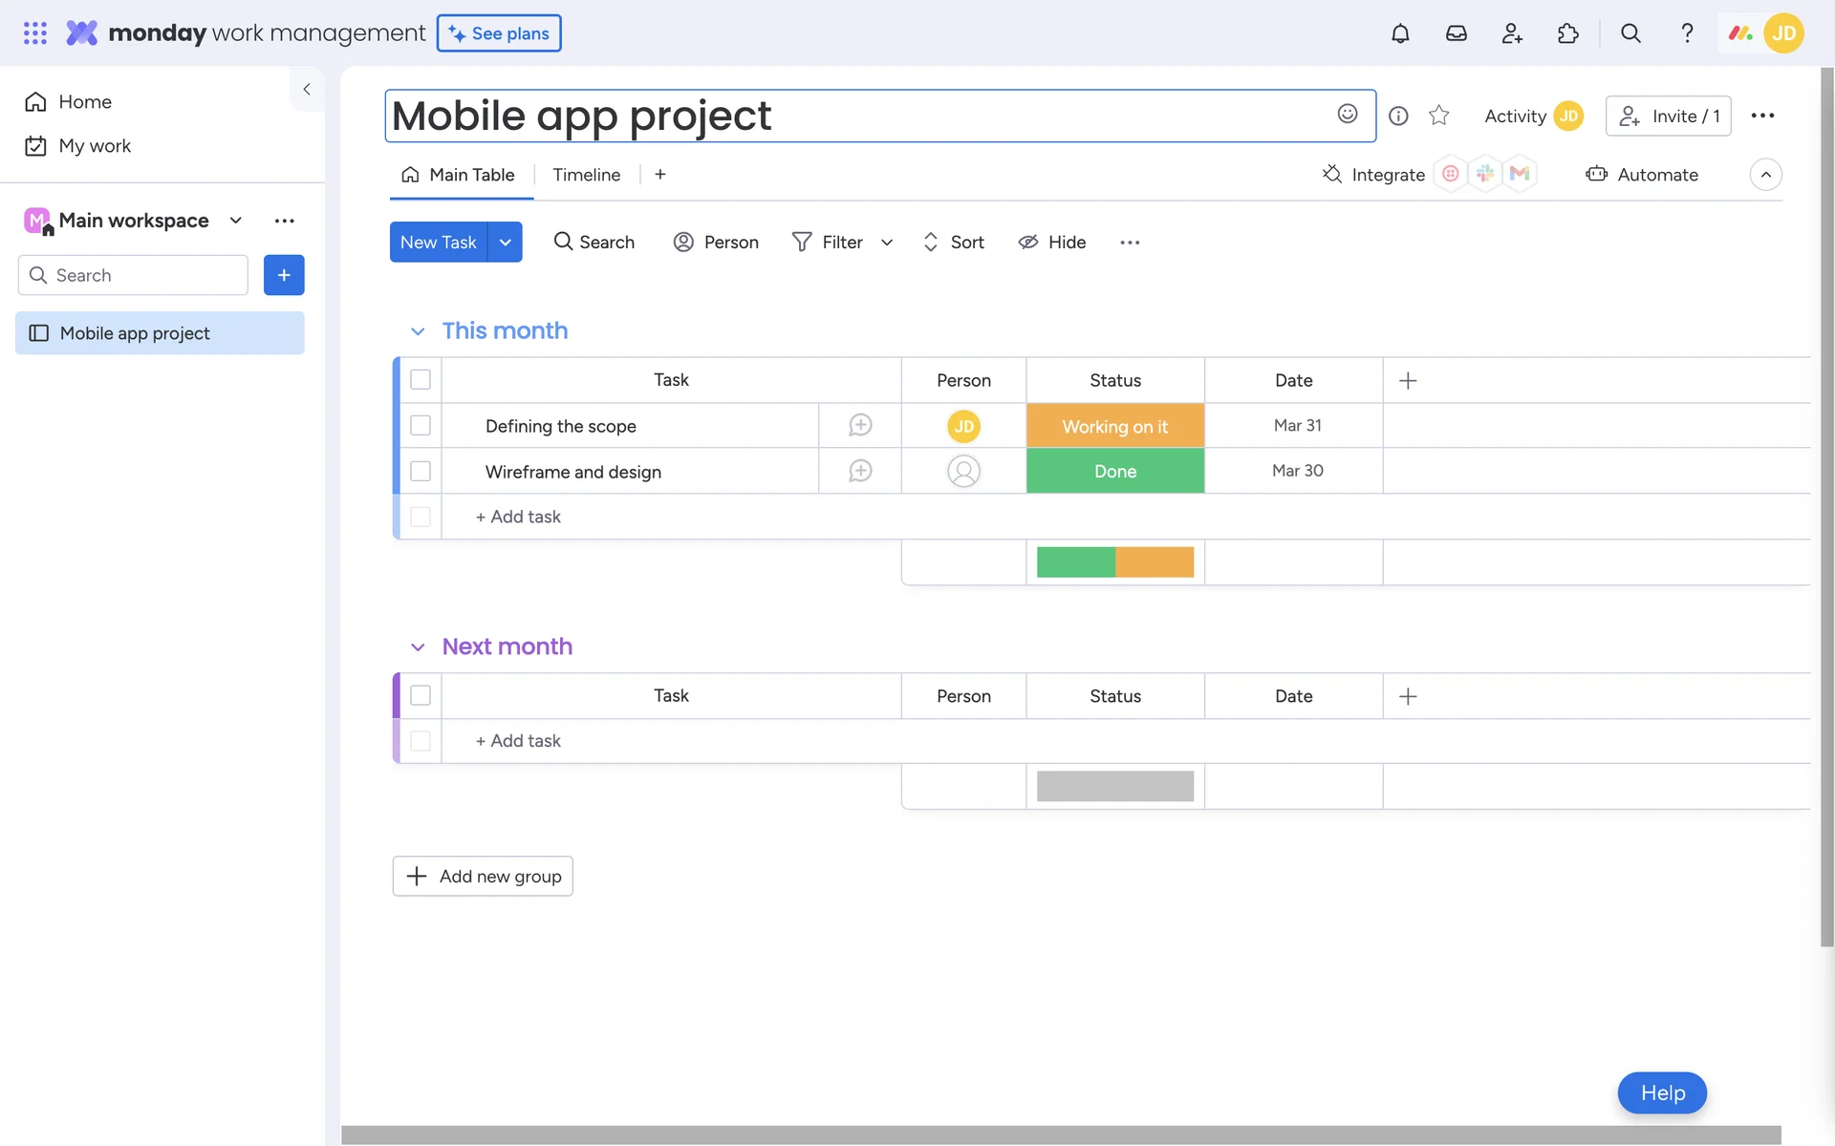Click the sidebar workspace search field

pos(134,275)
